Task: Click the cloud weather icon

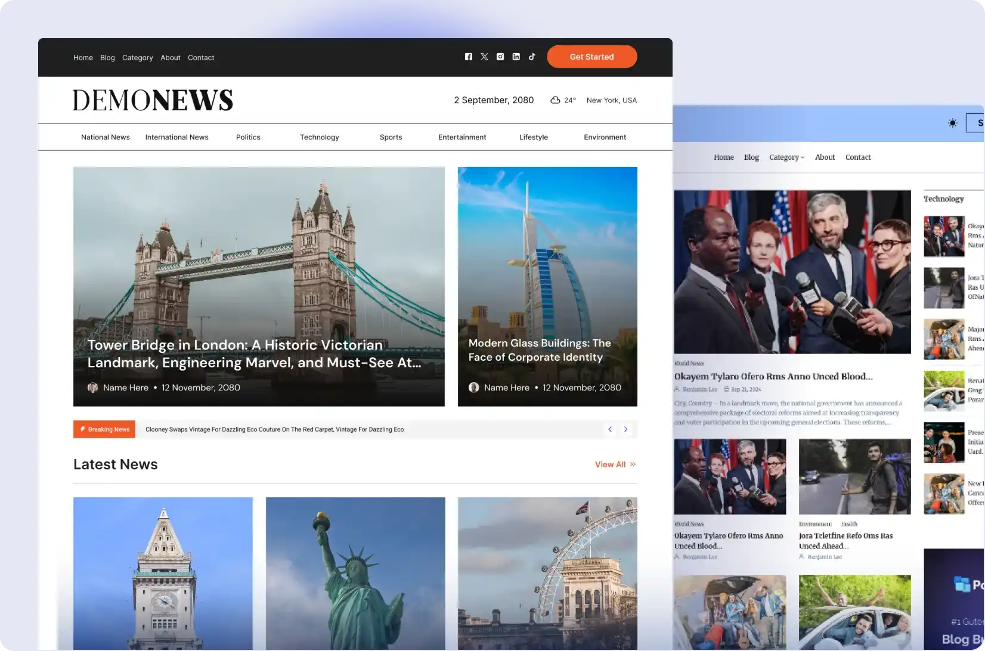Action: tap(555, 100)
